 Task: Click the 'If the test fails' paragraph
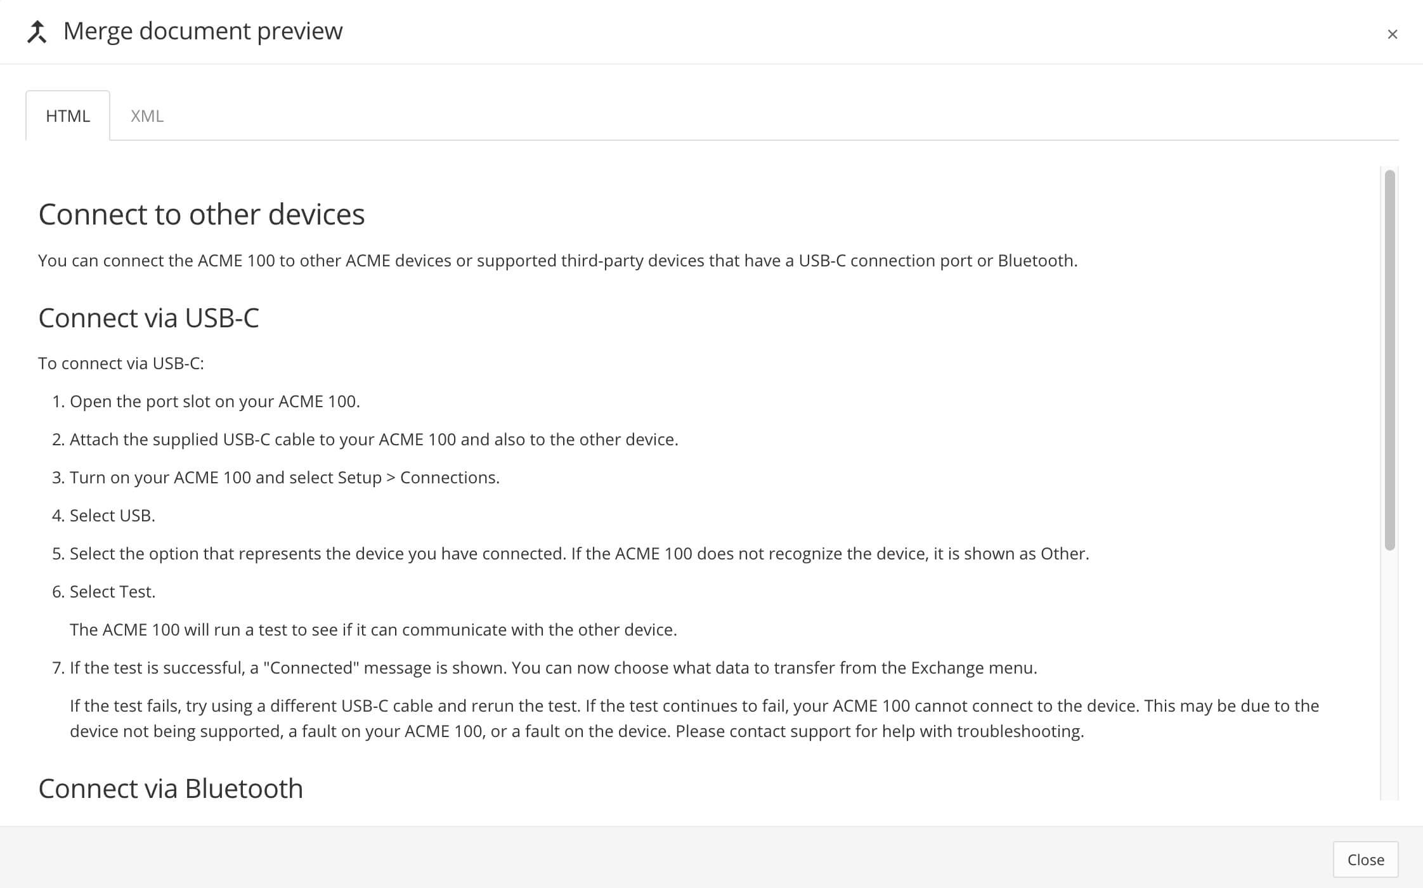(x=694, y=719)
